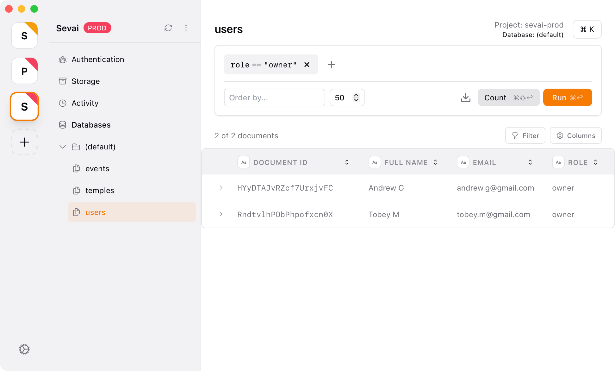Toggle sorting on the ROLE column

[596, 162]
